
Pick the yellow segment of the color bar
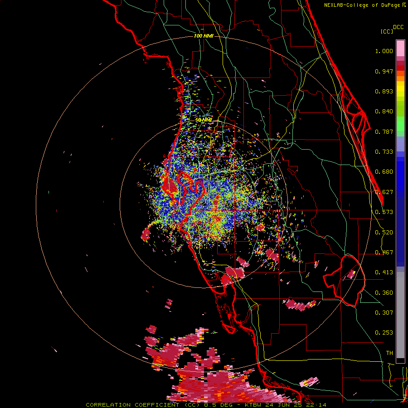coord(400,89)
